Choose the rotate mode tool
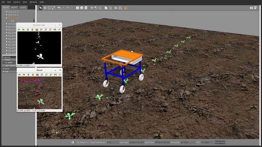This screenshot has height=147, width=262. coord(49,8)
